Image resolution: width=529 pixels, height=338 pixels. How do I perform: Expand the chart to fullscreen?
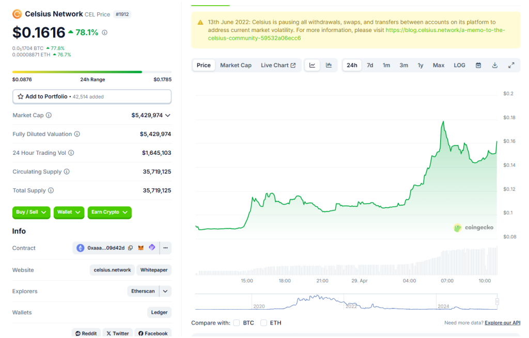click(x=511, y=65)
